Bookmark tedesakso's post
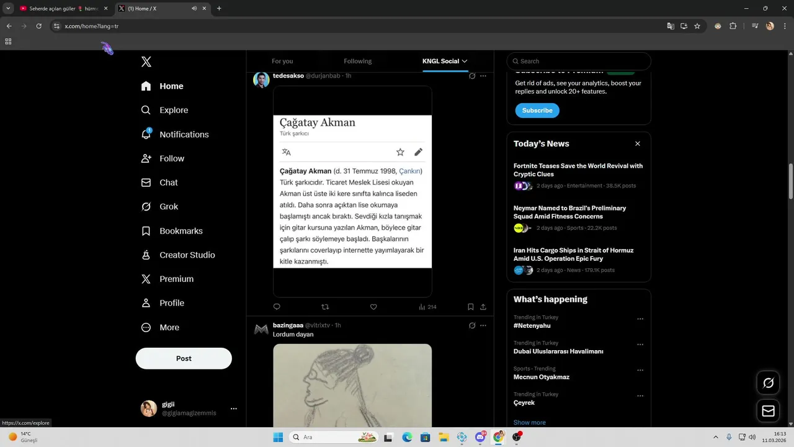Image resolution: width=794 pixels, height=447 pixels. coord(471,307)
